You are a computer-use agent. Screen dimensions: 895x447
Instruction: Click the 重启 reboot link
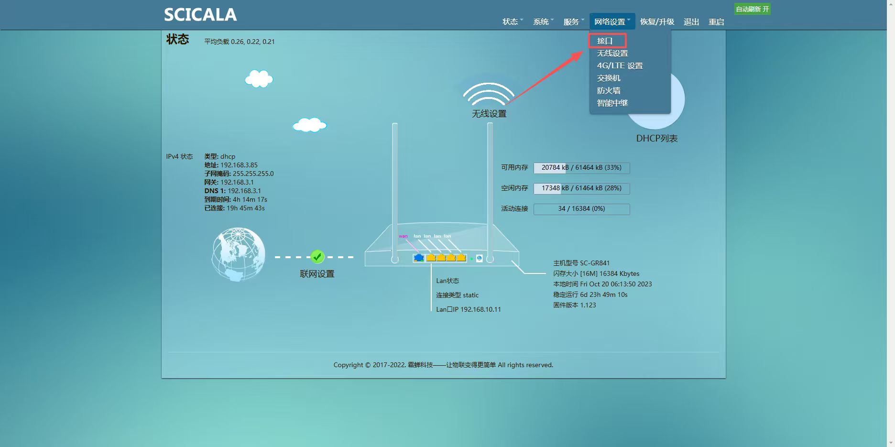[x=716, y=22]
